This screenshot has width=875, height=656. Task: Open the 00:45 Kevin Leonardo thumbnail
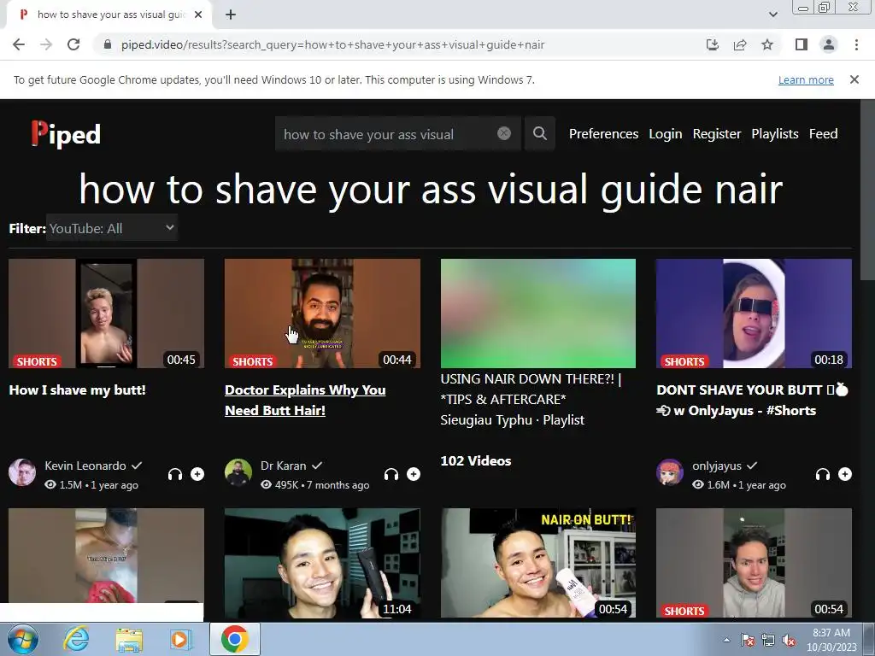click(x=106, y=313)
